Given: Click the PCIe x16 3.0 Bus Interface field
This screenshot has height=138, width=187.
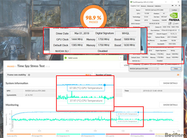Looking at the screenshot, I should coord(169,30).
